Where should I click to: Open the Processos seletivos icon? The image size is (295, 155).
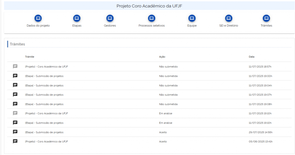click(152, 18)
